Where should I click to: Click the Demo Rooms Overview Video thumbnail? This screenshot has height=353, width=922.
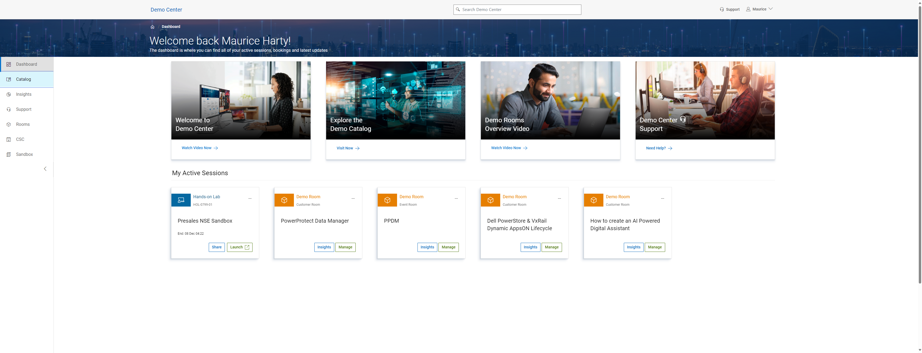[x=550, y=100]
